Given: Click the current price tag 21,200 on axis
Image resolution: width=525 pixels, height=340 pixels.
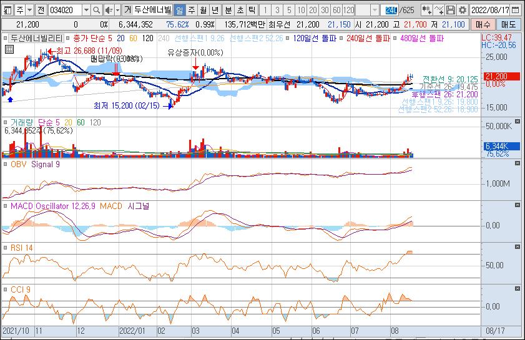Looking at the screenshot, I should pyautogui.click(x=502, y=76).
